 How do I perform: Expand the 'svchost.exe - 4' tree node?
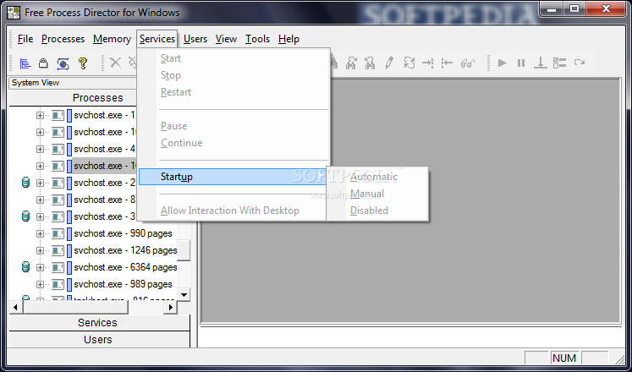[x=40, y=149]
